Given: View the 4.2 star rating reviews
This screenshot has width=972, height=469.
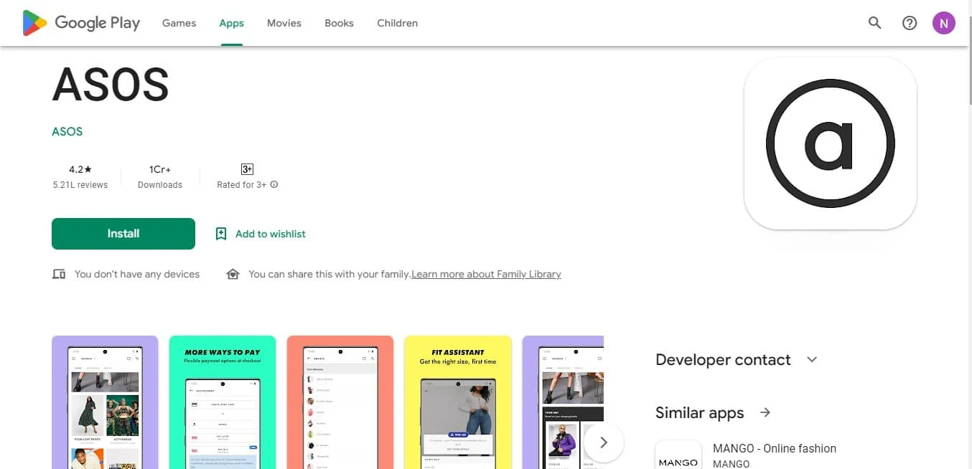Looking at the screenshot, I should pyautogui.click(x=80, y=176).
